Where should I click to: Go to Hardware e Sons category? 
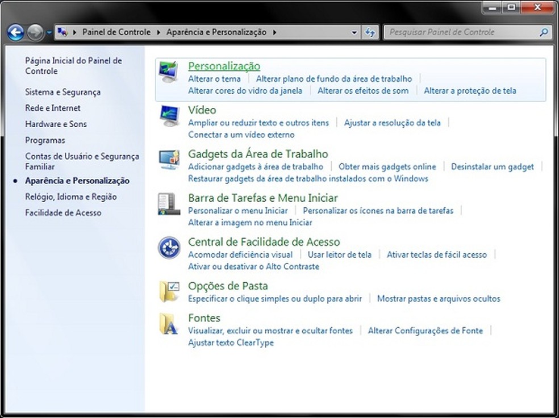point(56,124)
